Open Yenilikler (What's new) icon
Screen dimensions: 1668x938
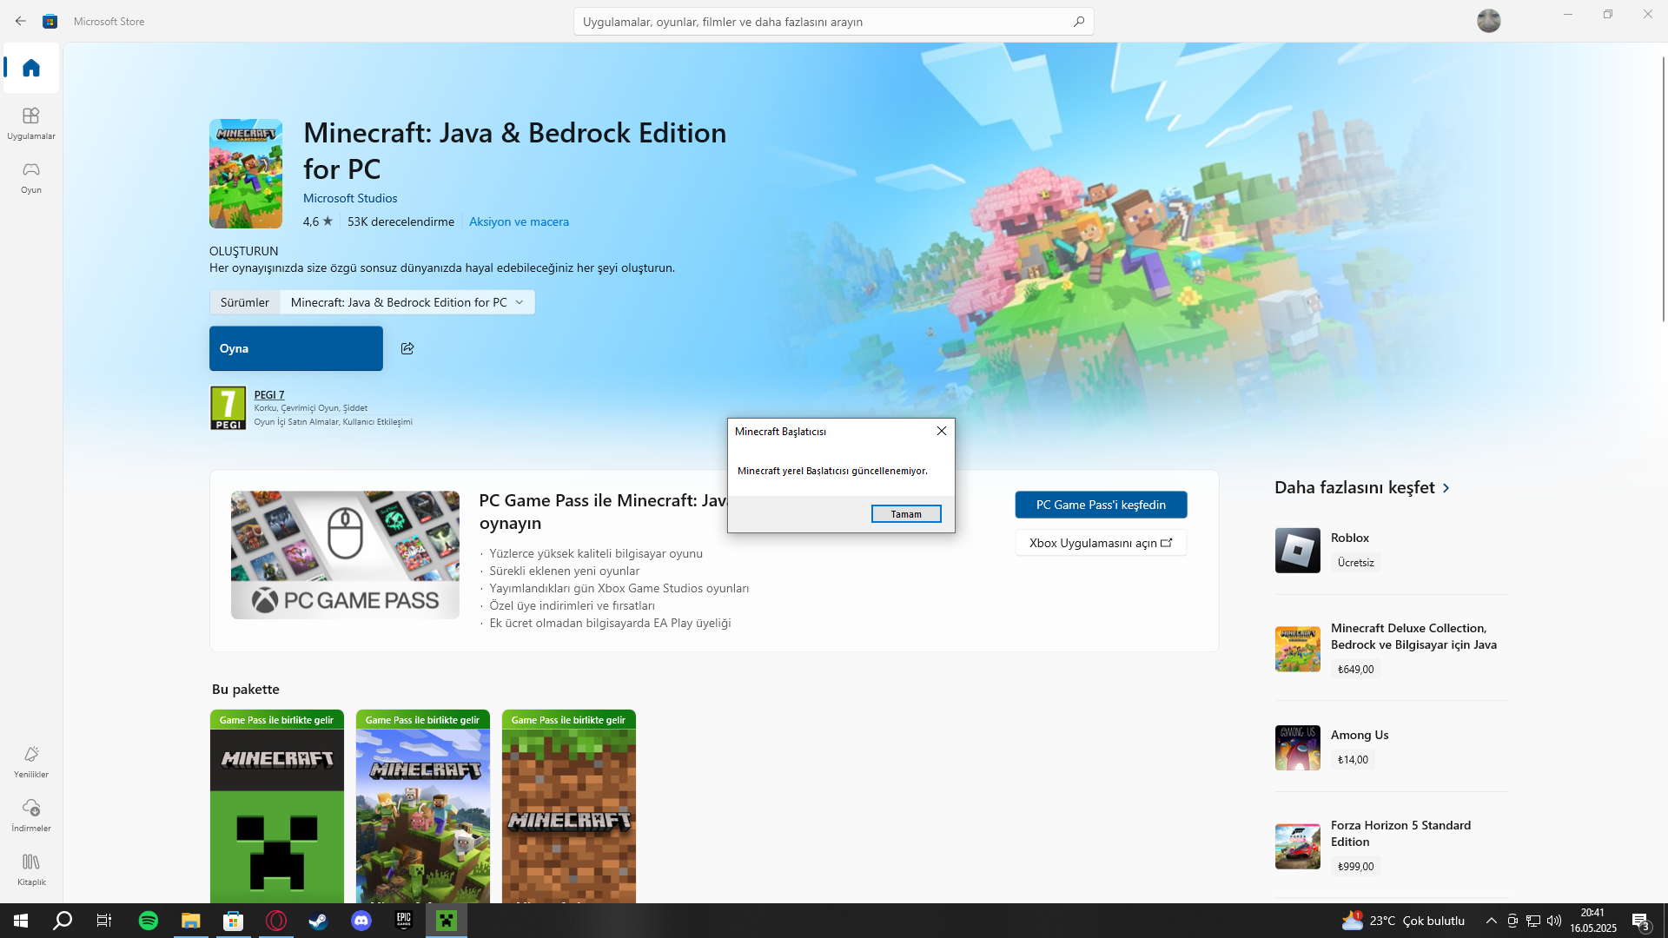(x=31, y=761)
